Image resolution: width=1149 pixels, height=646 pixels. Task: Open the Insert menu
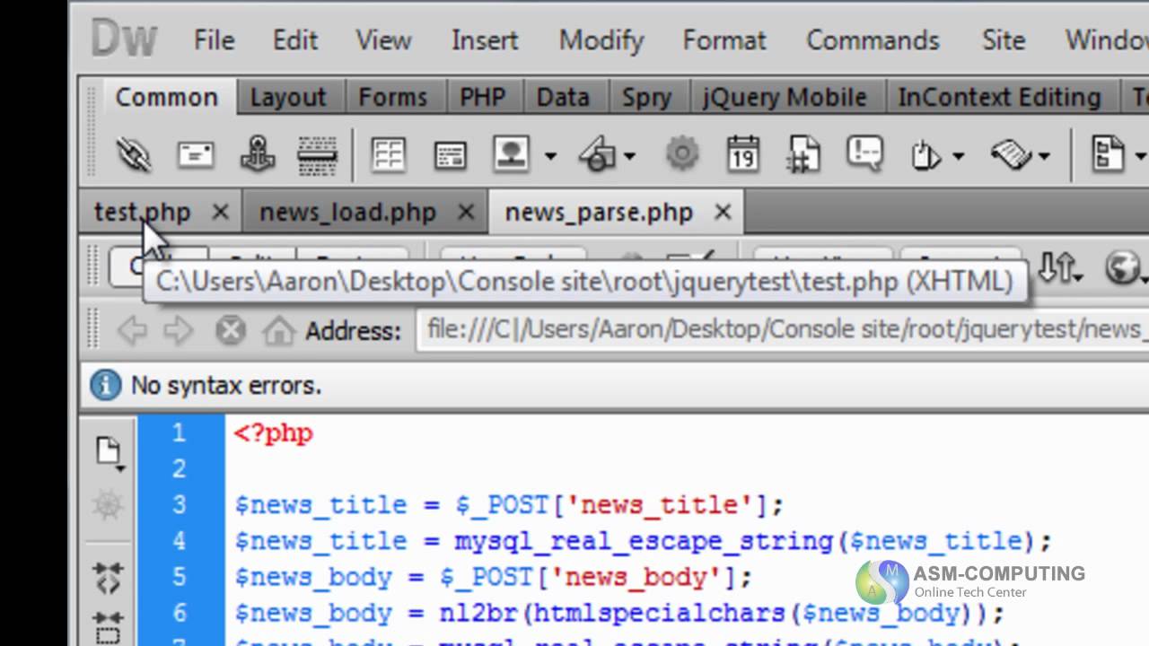[485, 40]
